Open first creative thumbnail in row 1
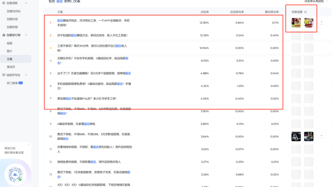The image size is (332, 187). pyautogui.click(x=296, y=23)
